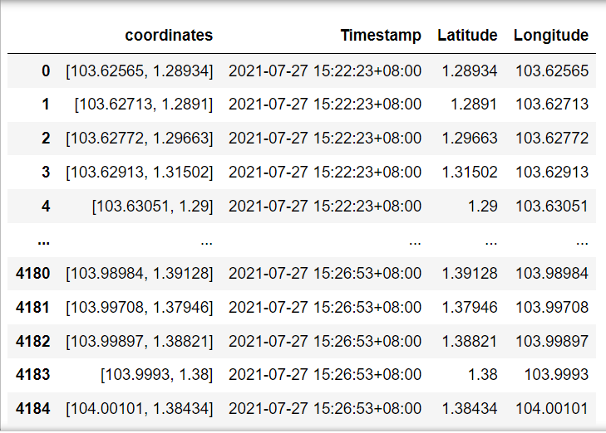
Task: Click the Latitude column header
Action: click(x=467, y=36)
